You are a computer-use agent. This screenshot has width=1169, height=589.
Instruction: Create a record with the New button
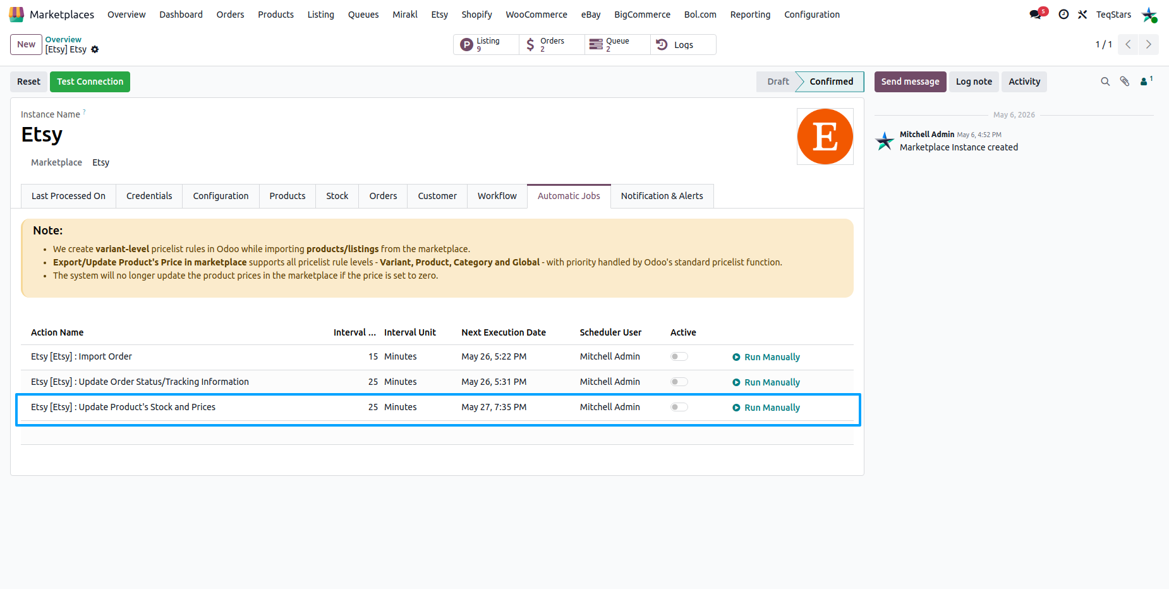point(26,44)
